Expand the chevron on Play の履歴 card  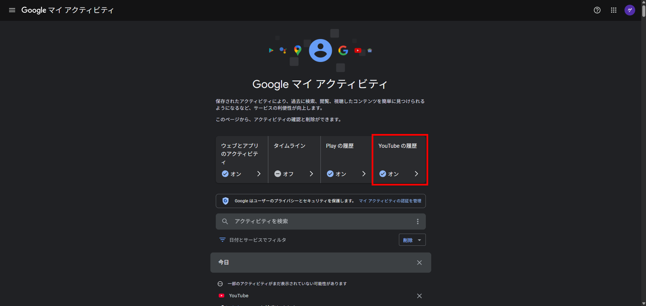click(364, 174)
